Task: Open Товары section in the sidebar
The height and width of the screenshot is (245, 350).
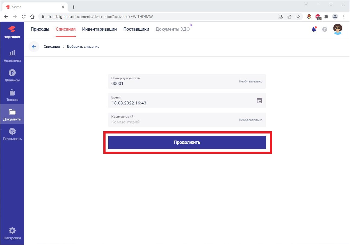Action: (x=12, y=95)
